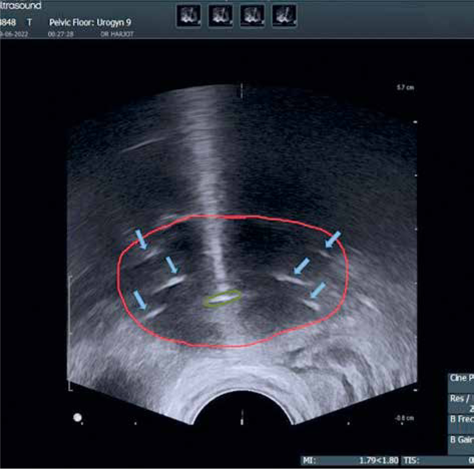Select the third cine clip thumbnail
The width and height of the screenshot is (474, 469).
tap(252, 16)
